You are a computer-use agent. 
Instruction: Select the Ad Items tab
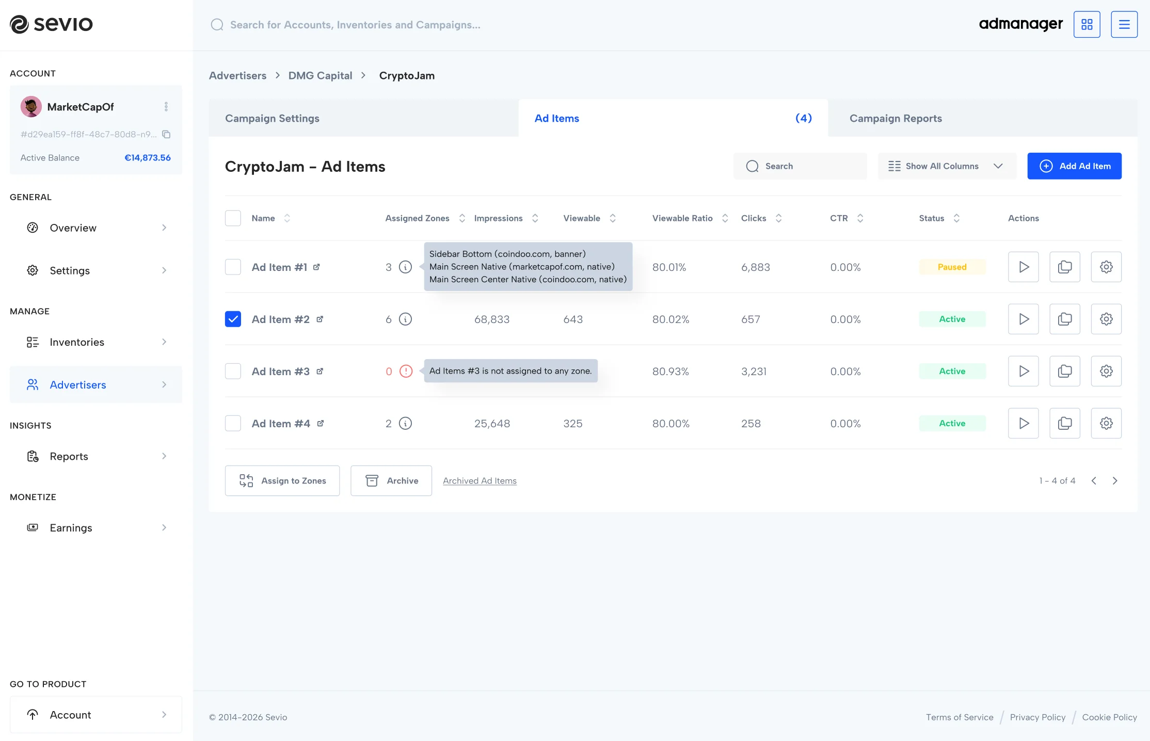point(673,118)
